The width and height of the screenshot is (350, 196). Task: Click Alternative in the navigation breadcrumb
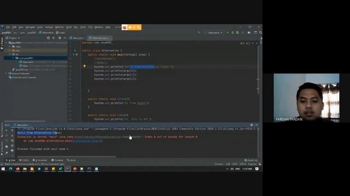(46, 33)
